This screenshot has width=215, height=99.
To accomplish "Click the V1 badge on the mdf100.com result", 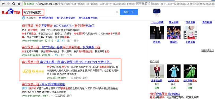I will point(56,55).
